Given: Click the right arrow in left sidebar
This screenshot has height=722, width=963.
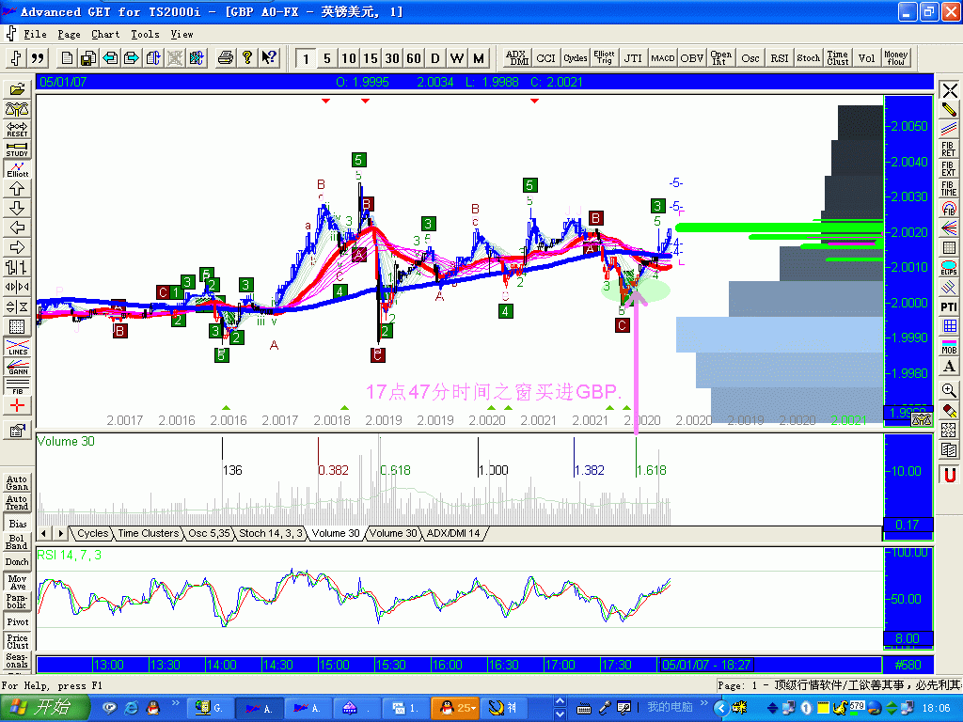Looking at the screenshot, I should (17, 247).
